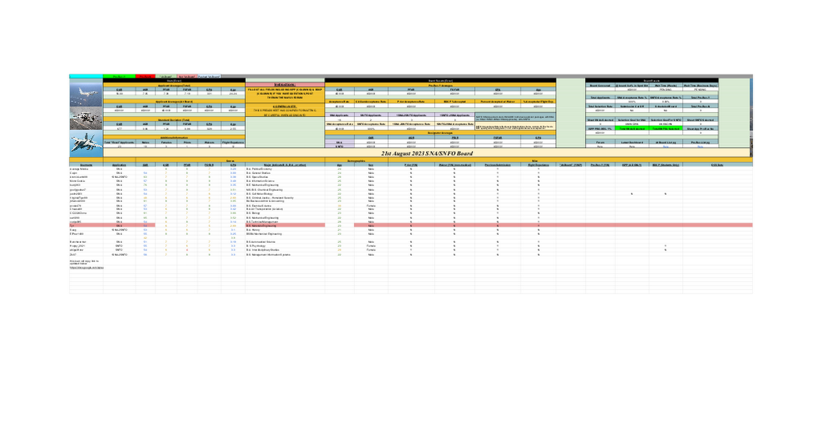Select the Application column header
822x431 pixels.
(x=119, y=165)
